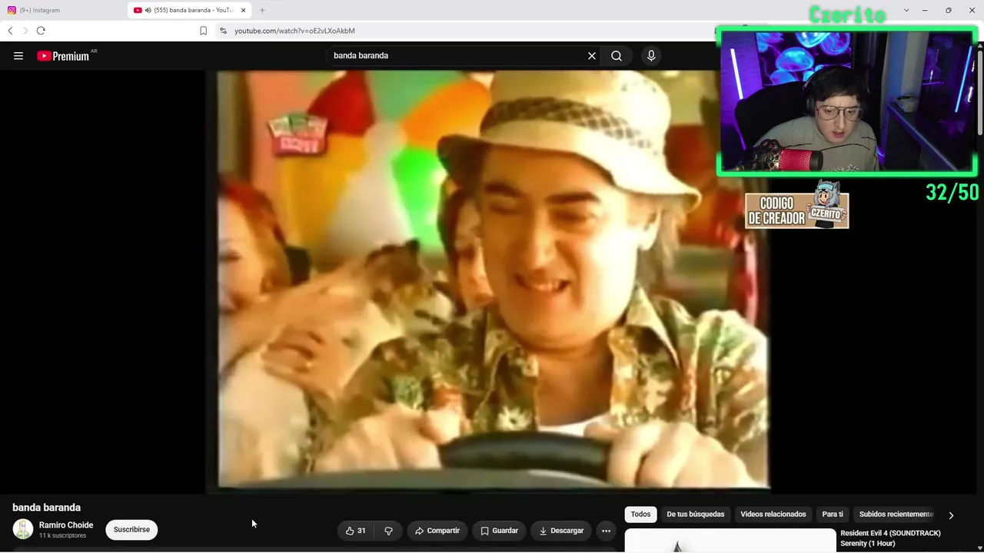Click the magnifying glass search button
The height and width of the screenshot is (553, 984).
617,55
